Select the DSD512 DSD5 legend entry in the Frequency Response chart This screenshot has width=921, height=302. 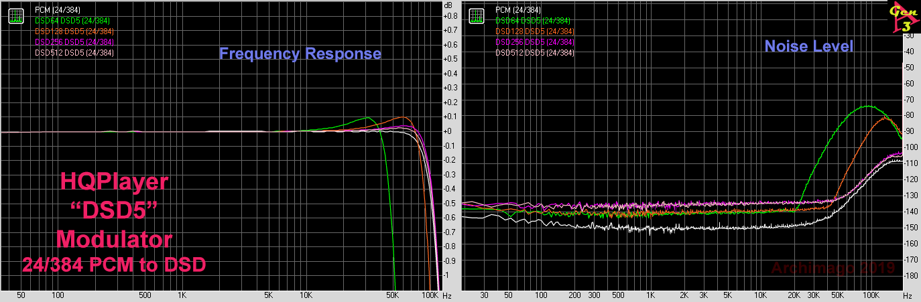pyautogui.click(x=74, y=53)
